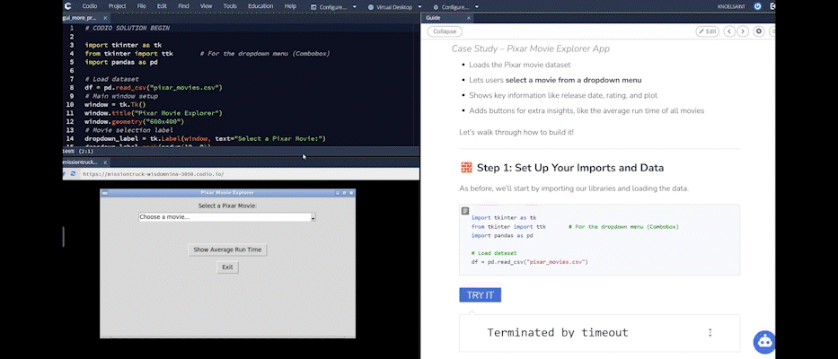838x359 pixels.
Task: Click the Step 1 heading in guide
Action: 570,168
